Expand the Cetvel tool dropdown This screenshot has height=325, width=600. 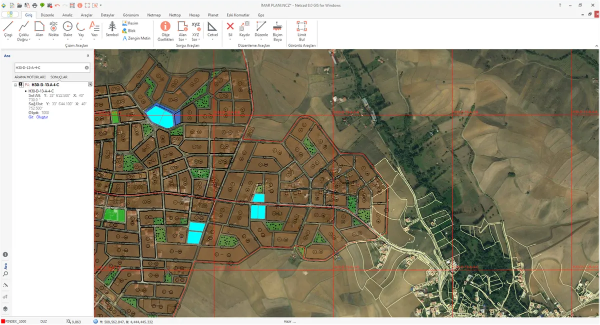pyautogui.click(x=212, y=38)
